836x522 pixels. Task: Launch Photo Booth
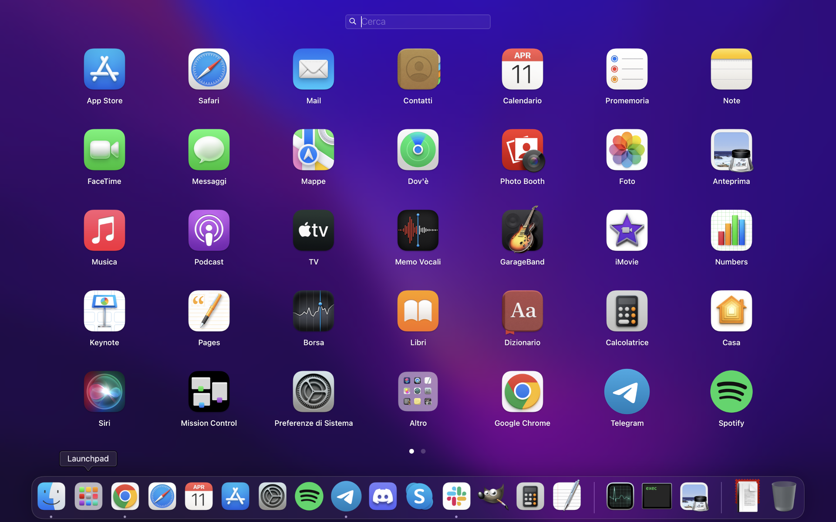click(x=522, y=150)
